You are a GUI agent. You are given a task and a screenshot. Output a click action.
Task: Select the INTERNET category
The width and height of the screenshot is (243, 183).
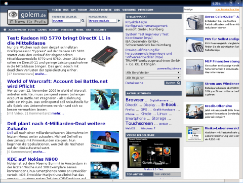pos(67,30)
